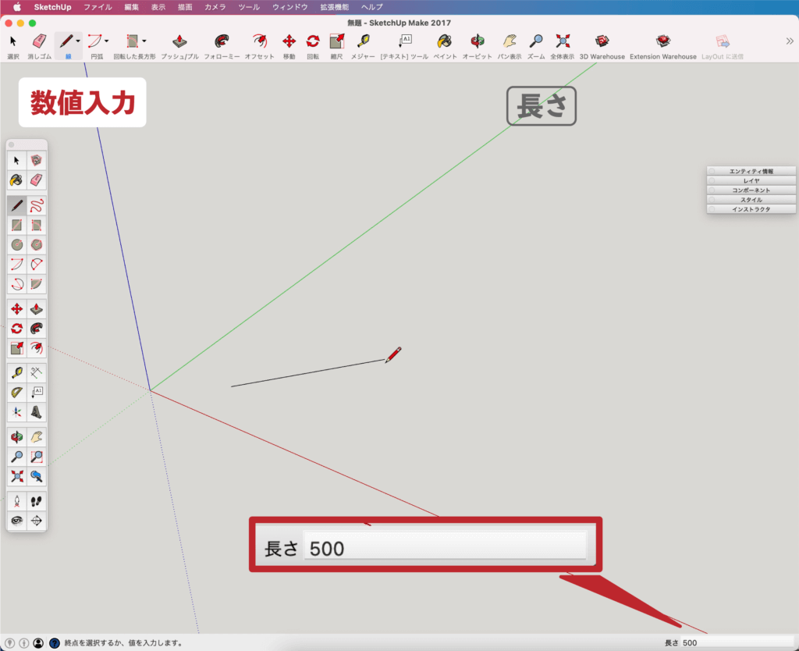The image size is (799, 651).
Task: Click the Paint Bucket (ペイント) toolbar icon
Action: tap(444, 42)
